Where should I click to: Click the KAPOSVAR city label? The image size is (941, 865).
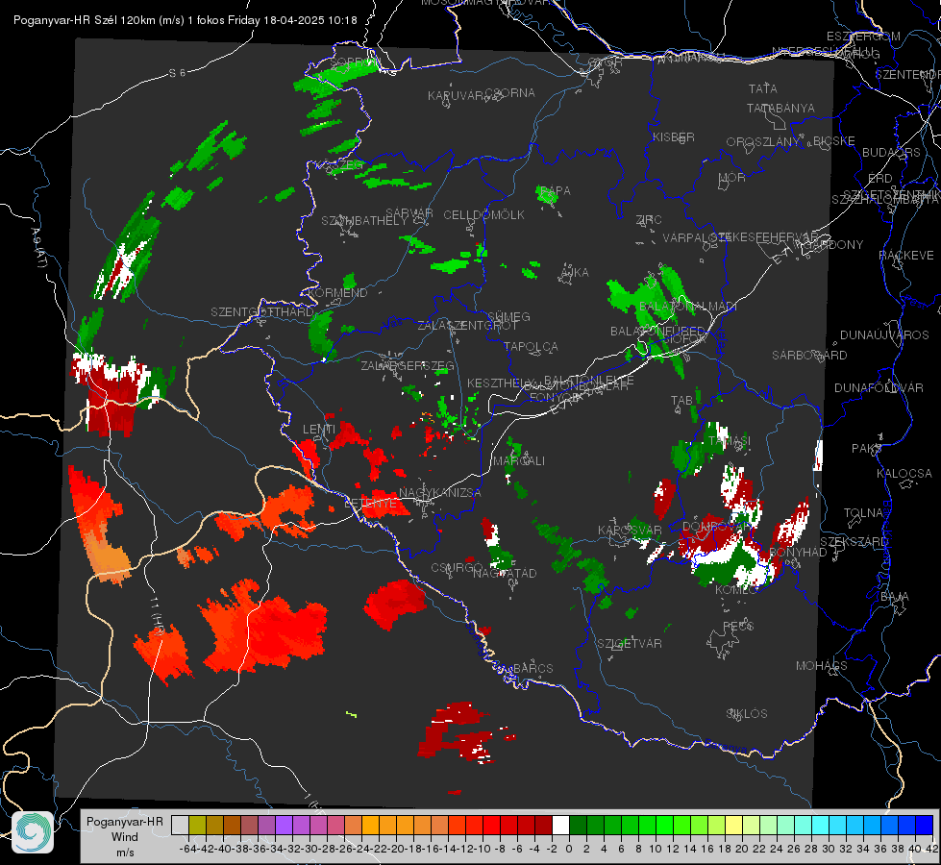(x=630, y=530)
